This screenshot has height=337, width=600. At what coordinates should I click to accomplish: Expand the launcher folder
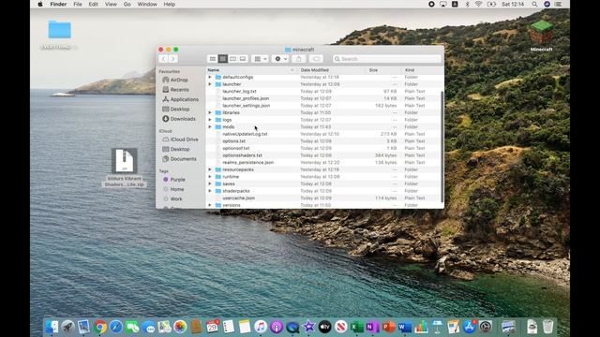(x=210, y=84)
